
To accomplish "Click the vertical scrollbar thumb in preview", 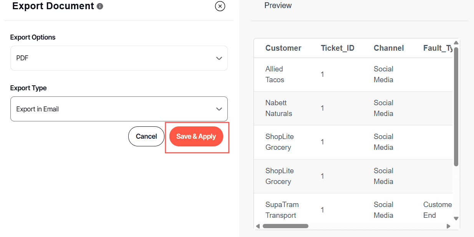I will coord(456,107).
